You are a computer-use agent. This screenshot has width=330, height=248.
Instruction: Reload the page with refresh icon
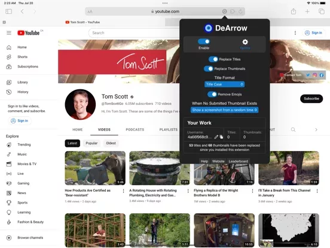coord(240,11)
